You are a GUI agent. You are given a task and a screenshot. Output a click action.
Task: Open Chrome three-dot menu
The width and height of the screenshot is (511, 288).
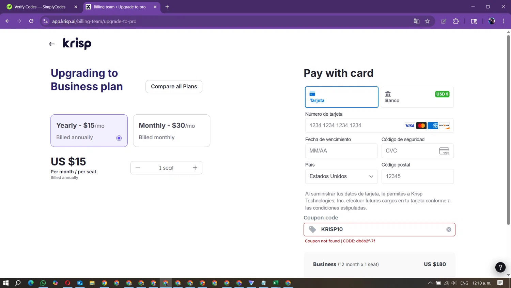[x=504, y=21]
